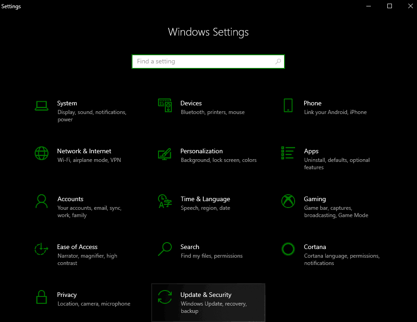The image size is (417, 322).
Task: Click the Cortana ring icon
Action: point(288,249)
